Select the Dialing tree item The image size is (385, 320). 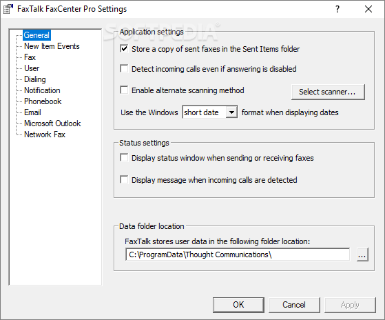click(x=35, y=79)
